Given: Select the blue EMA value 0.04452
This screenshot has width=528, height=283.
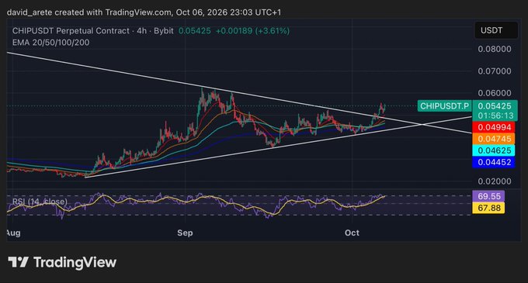Looking at the screenshot, I should 494,162.
